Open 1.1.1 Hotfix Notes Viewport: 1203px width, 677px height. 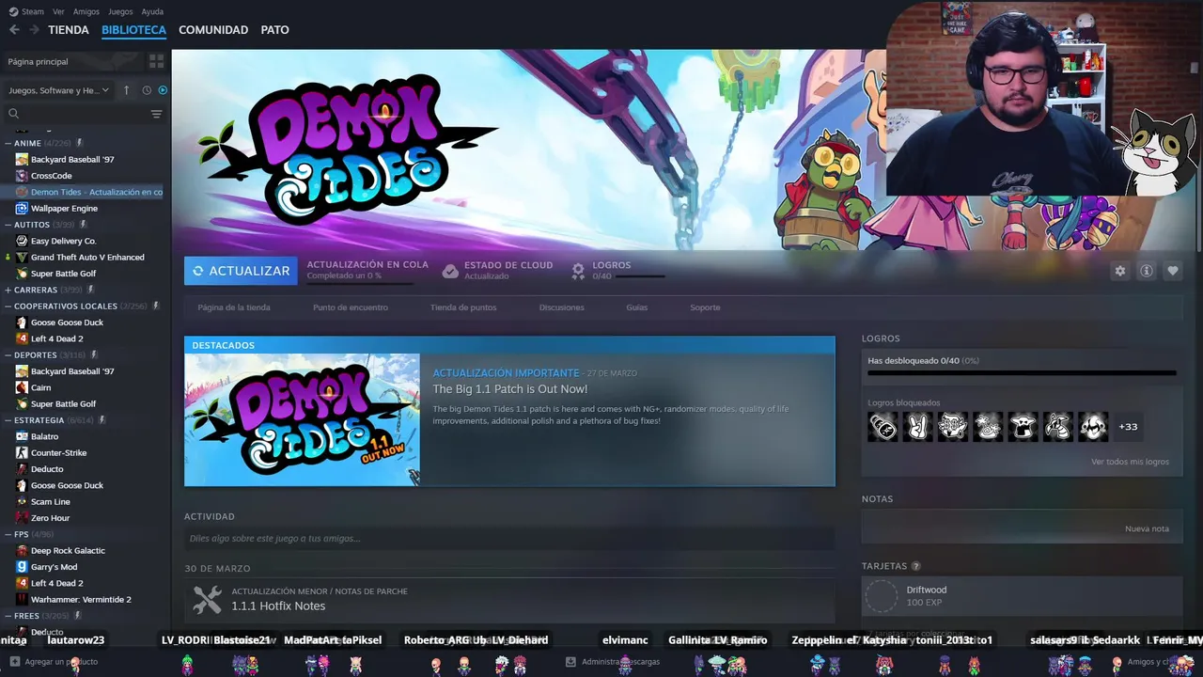[278, 606]
